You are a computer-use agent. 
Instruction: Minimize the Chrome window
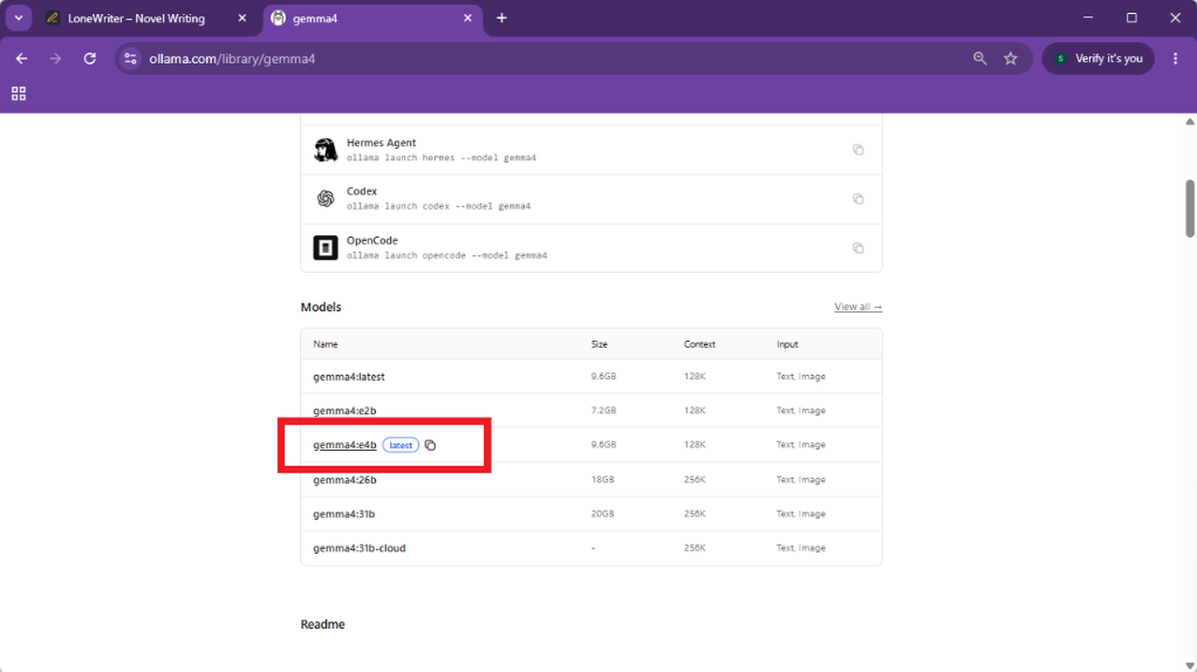pos(1088,18)
